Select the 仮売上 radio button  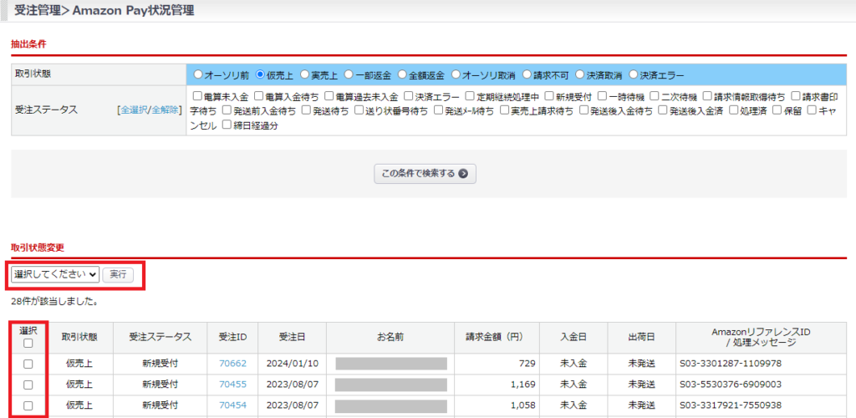click(260, 74)
